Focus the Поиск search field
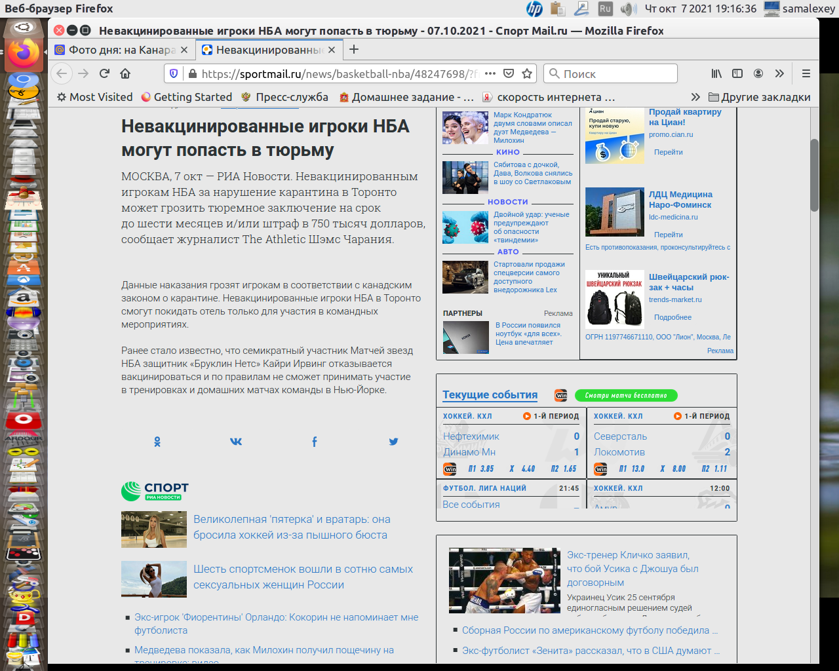This screenshot has width=839, height=671. (610, 73)
